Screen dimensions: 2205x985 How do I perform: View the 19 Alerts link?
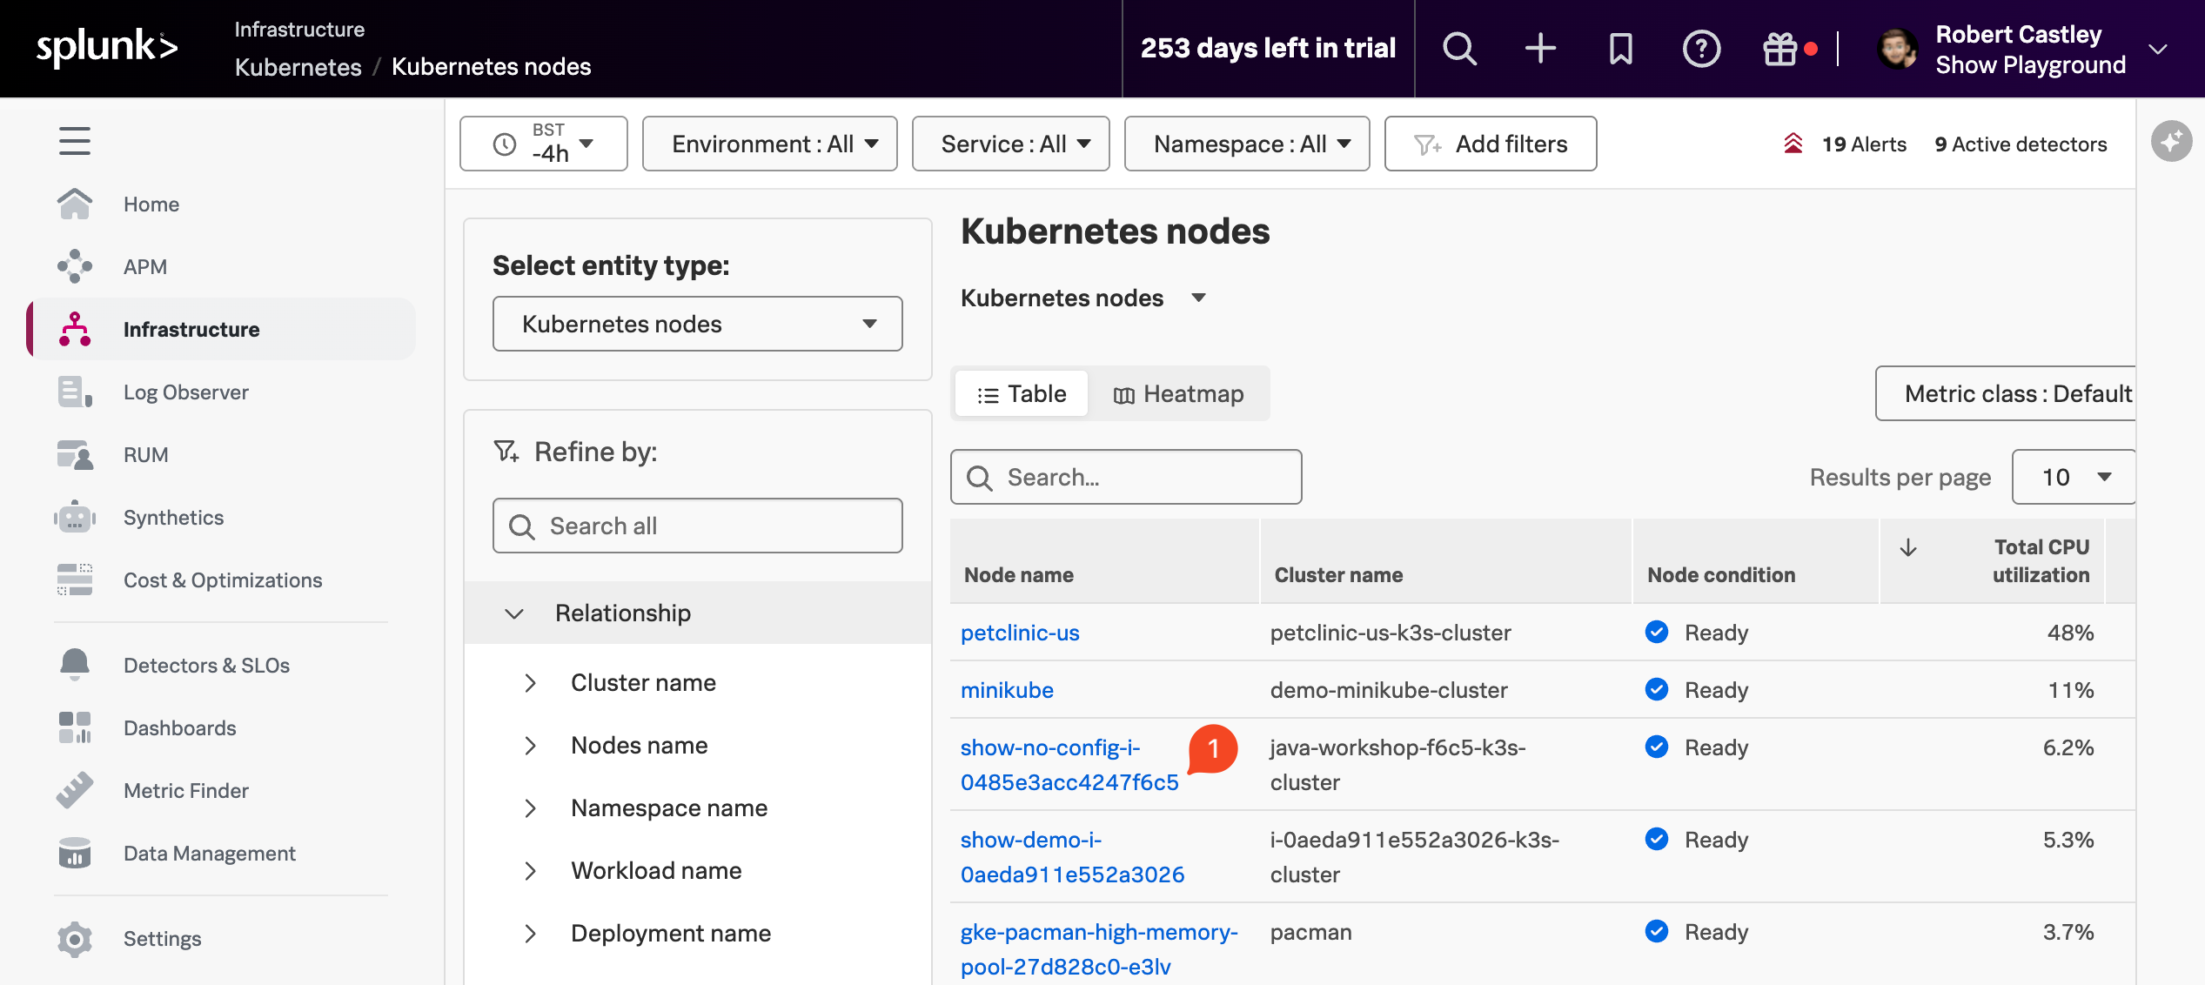tap(1864, 144)
